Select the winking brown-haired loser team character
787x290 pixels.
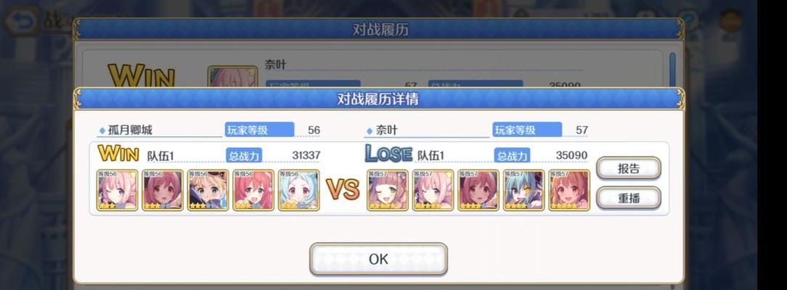388,190
